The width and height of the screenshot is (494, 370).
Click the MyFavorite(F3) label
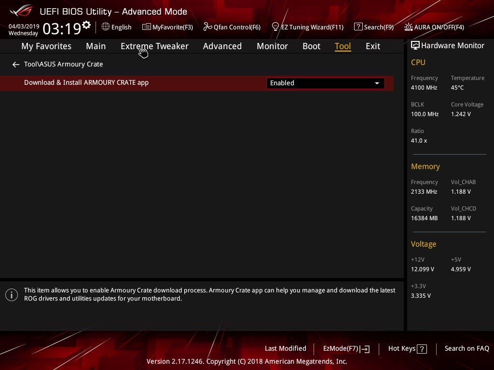coord(173,27)
